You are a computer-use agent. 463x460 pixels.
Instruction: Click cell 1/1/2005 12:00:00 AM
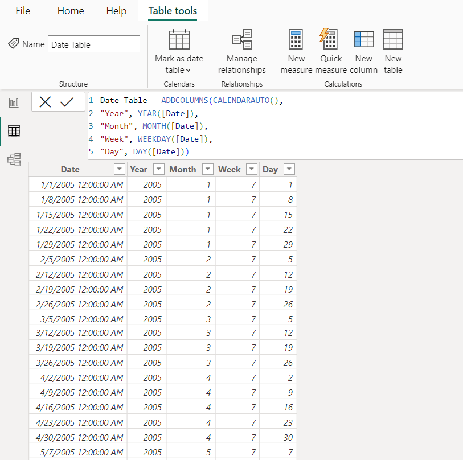pyautogui.click(x=78, y=185)
